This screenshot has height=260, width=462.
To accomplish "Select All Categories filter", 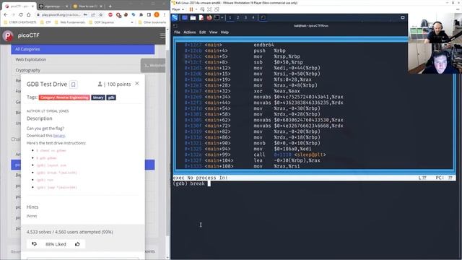I will pos(83,49).
